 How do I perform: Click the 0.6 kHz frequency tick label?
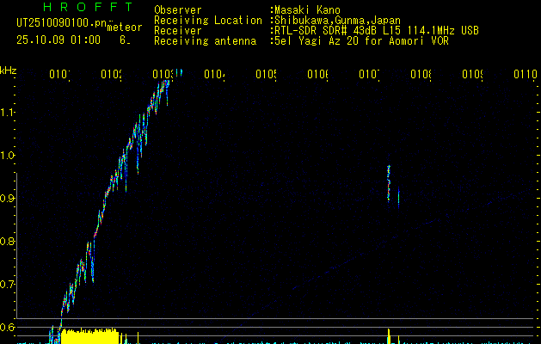8,327
